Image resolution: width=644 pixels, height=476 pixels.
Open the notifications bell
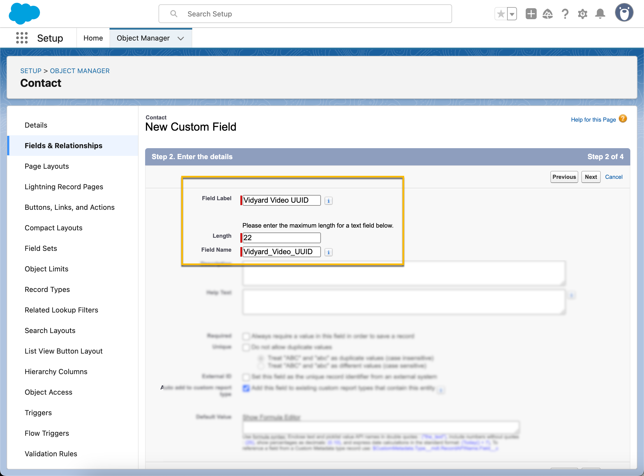(x=600, y=14)
